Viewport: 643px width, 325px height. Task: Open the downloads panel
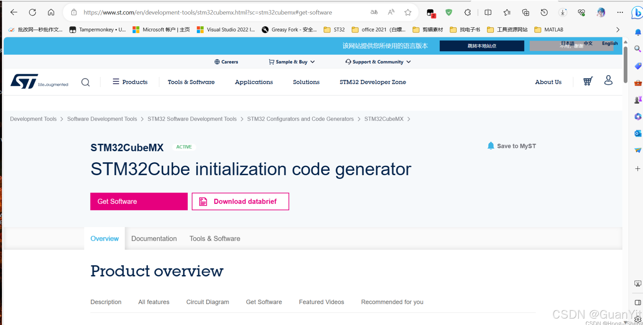point(563,12)
